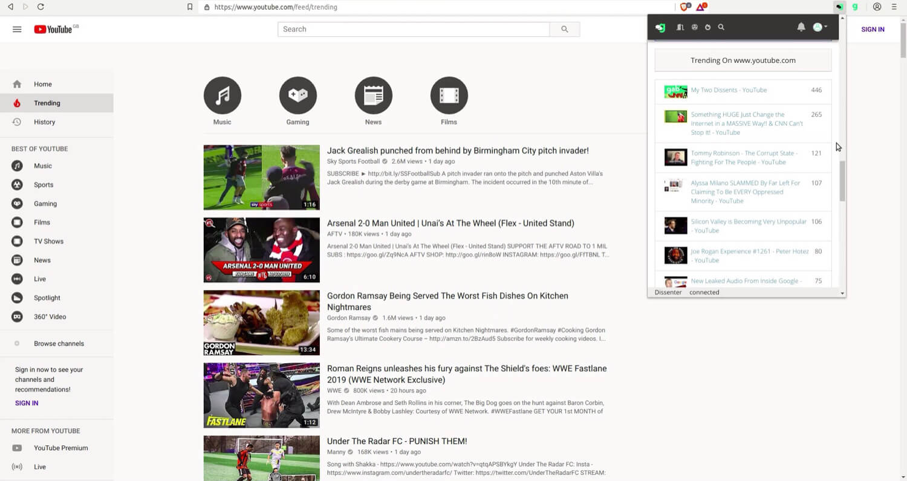Open History in the sidebar
Screen dimensions: 907x481
[56, 121]
